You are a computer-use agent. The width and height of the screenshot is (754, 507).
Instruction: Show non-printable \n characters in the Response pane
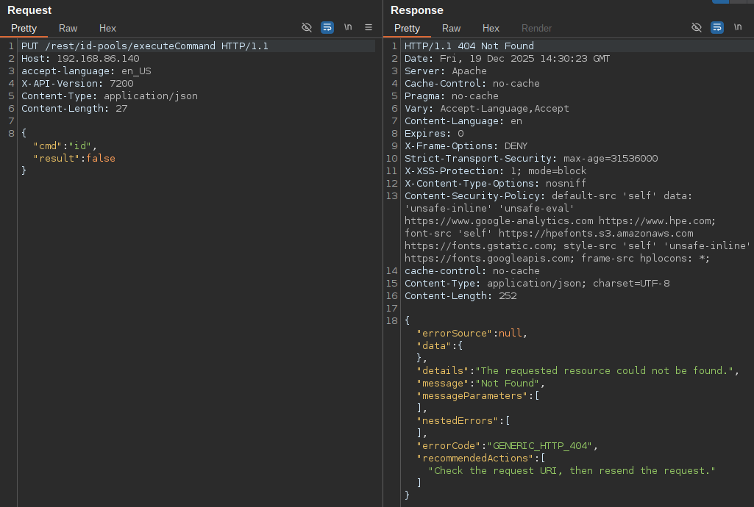point(738,27)
